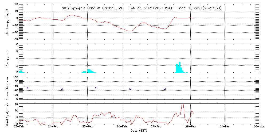Click the lowest point of the temperature line
The image size is (267, 133).
130,31
